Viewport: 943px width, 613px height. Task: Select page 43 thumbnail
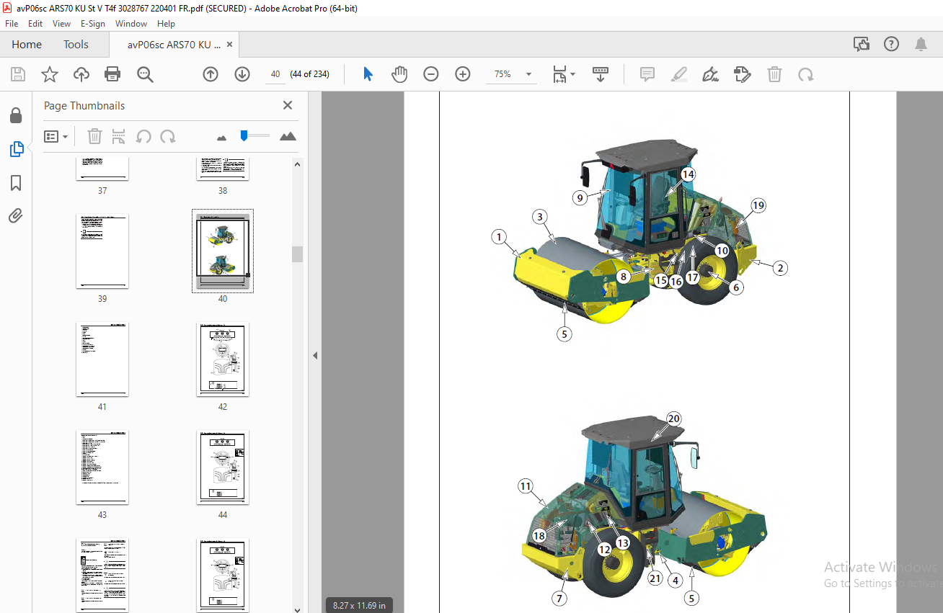coord(102,467)
